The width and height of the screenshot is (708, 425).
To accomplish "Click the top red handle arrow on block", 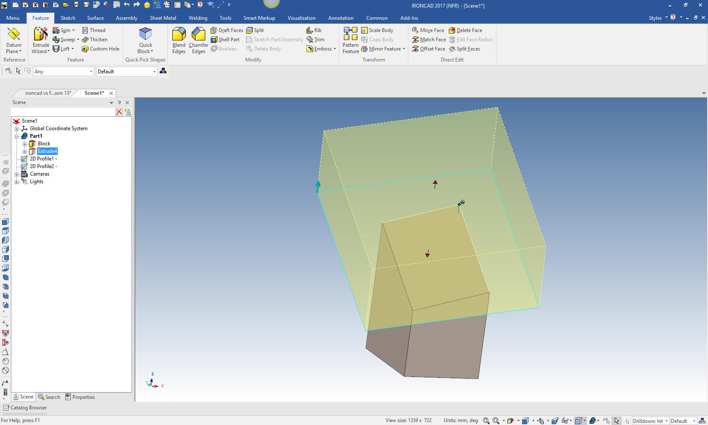I will 435,184.
